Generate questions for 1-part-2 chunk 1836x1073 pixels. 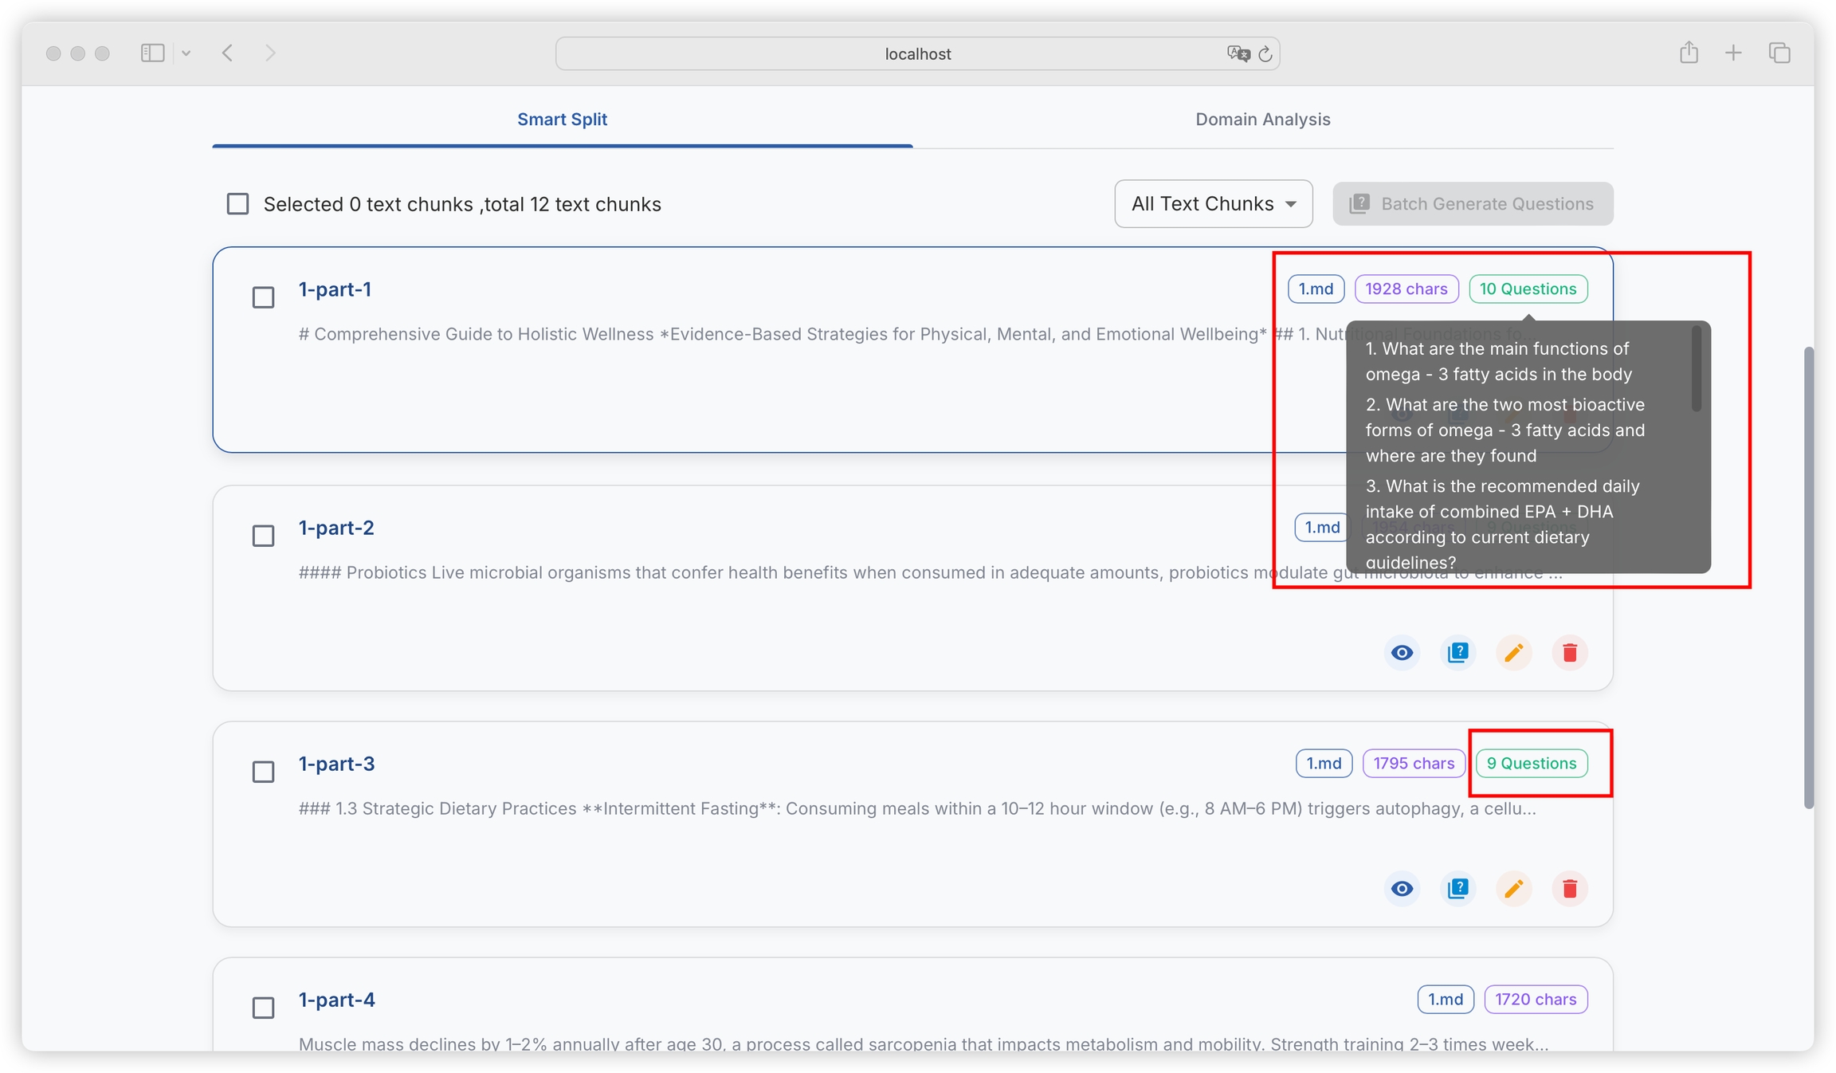tap(1457, 653)
